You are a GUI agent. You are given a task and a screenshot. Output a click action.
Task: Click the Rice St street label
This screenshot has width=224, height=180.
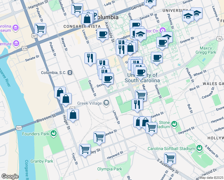click(194, 88)
